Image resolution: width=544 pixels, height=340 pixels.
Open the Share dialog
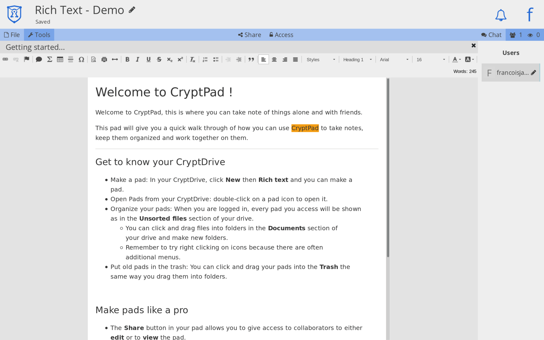tap(249, 35)
